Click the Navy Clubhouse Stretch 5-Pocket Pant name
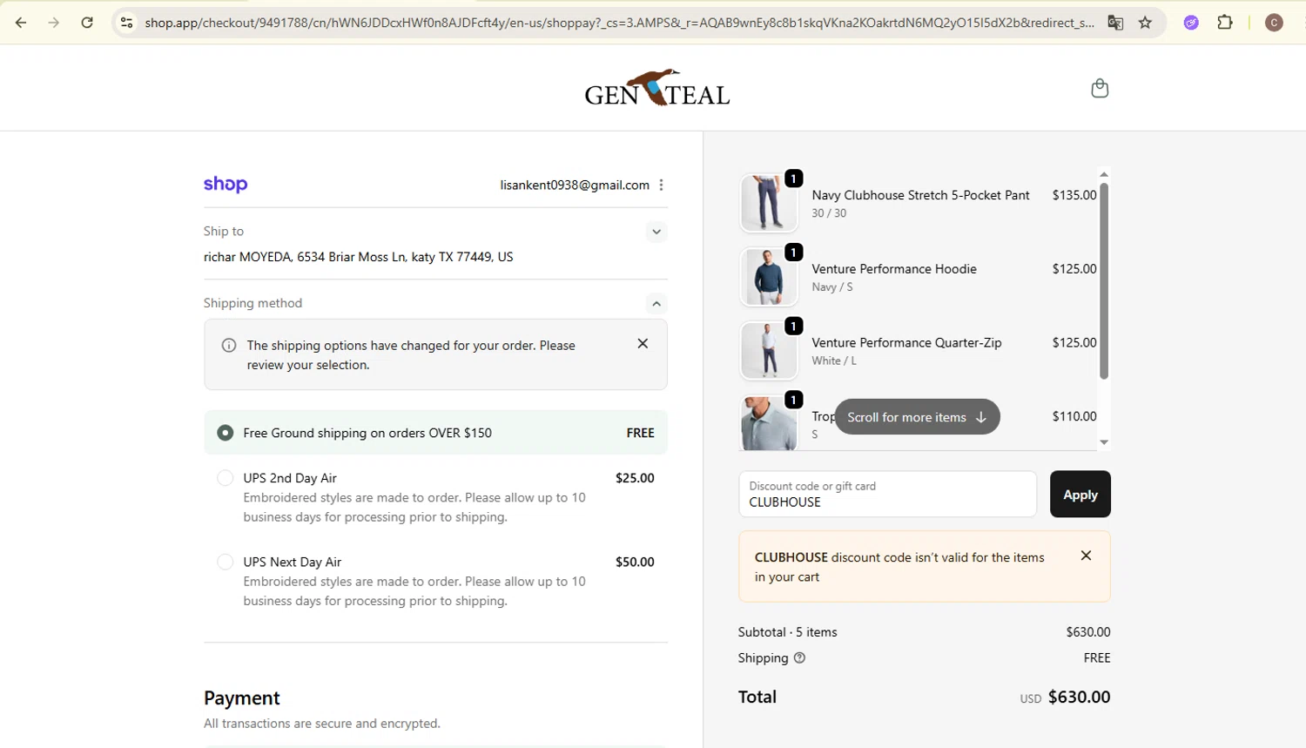1306x748 pixels. click(x=920, y=195)
